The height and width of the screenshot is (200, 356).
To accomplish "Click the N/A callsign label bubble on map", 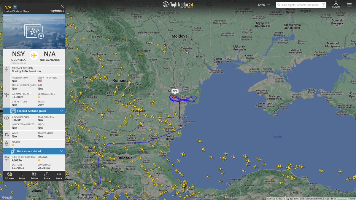I will click(x=175, y=91).
